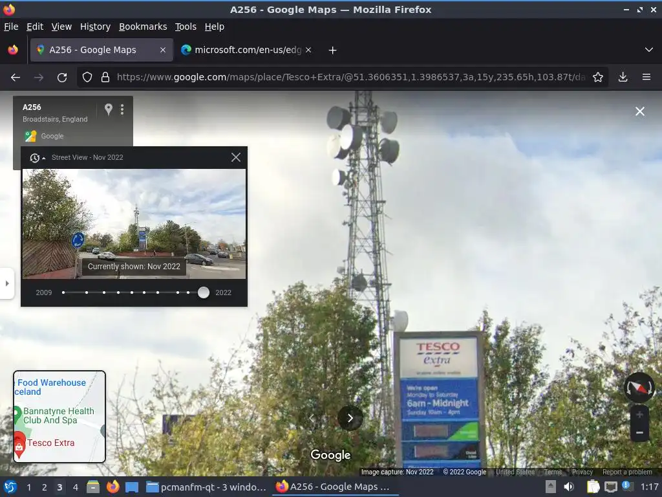The image size is (662, 497).
Task: Move forward with the right arrow
Action: tap(350, 418)
